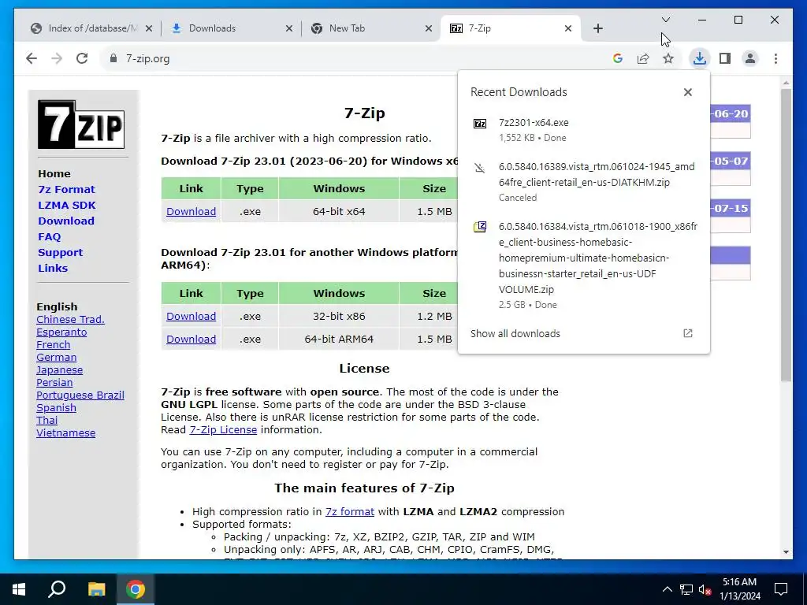Click the 7z2301-x64.exe file icon

point(480,124)
